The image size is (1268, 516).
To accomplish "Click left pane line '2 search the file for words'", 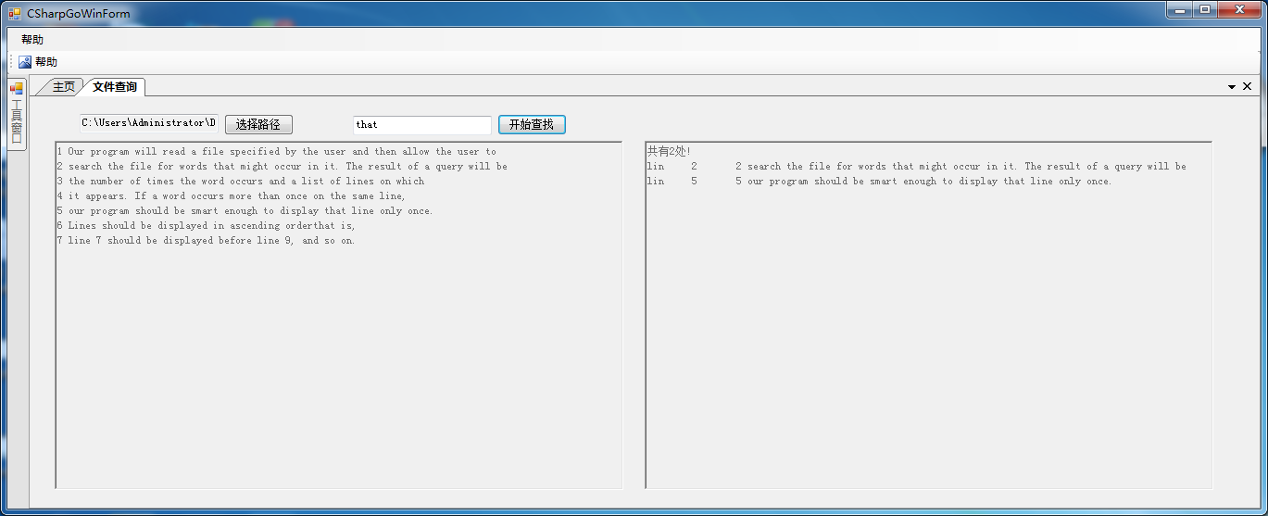I will coord(282,167).
